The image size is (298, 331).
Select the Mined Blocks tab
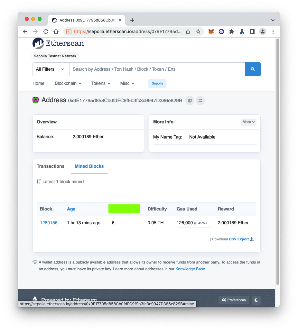89,166
